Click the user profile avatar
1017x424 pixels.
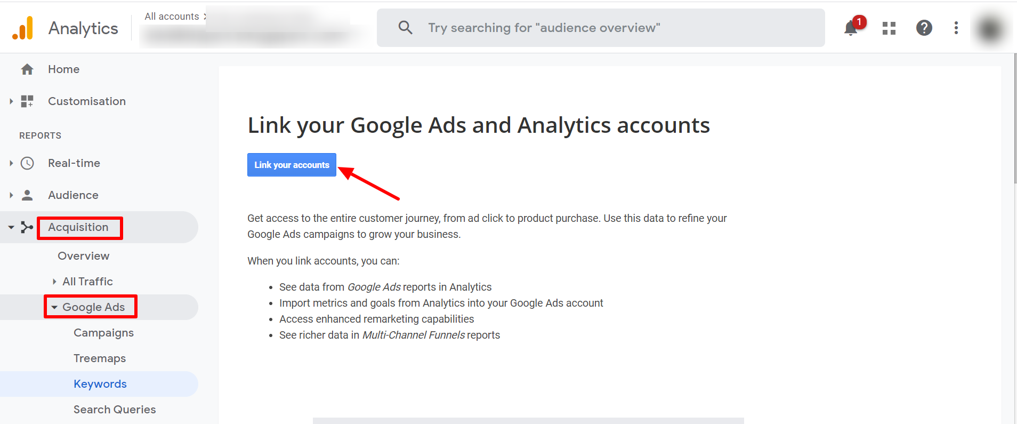pos(990,28)
